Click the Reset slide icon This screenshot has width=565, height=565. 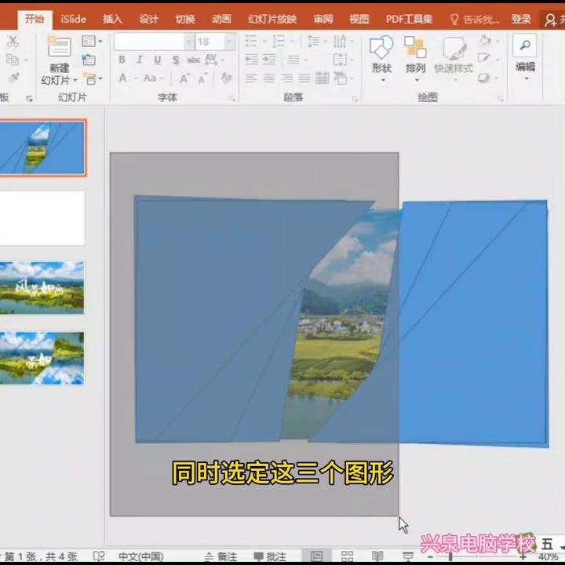click(89, 60)
